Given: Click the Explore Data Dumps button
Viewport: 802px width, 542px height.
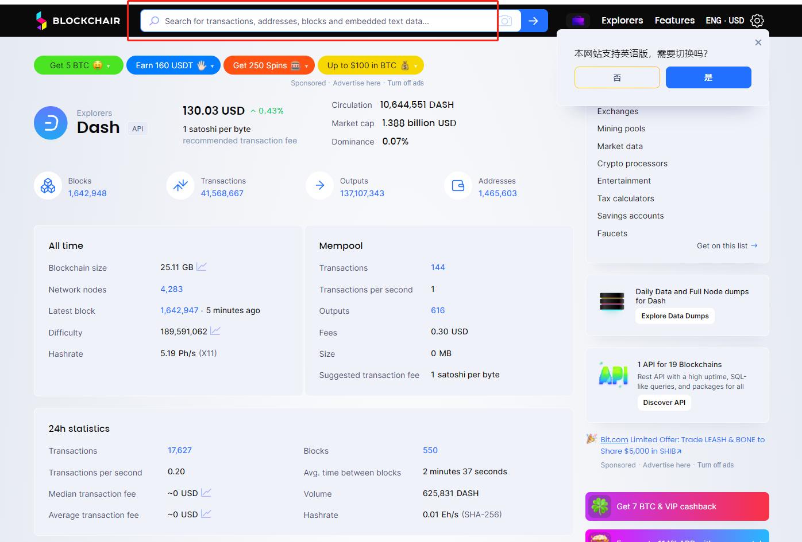Looking at the screenshot, I should pos(674,316).
